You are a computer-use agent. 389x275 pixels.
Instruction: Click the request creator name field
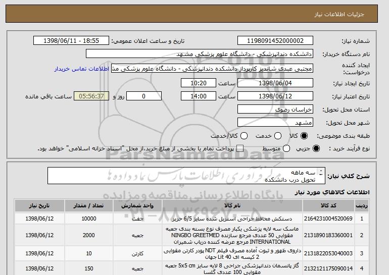(212, 69)
